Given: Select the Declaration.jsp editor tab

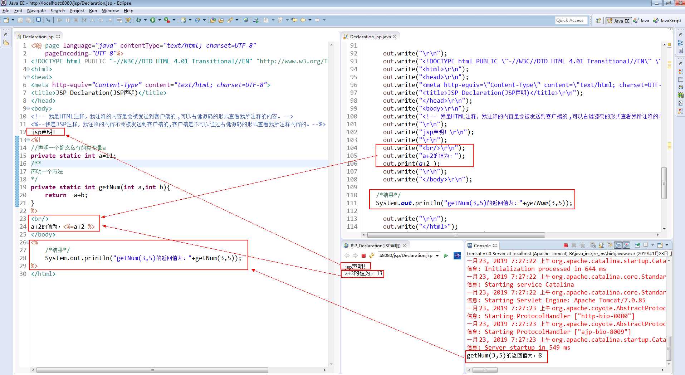Looking at the screenshot, I should point(38,36).
